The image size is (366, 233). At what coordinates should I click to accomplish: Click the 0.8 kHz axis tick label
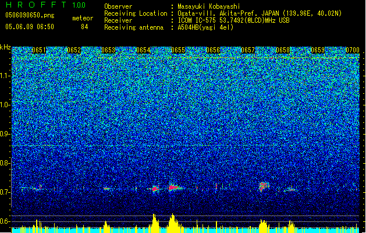[5, 163]
